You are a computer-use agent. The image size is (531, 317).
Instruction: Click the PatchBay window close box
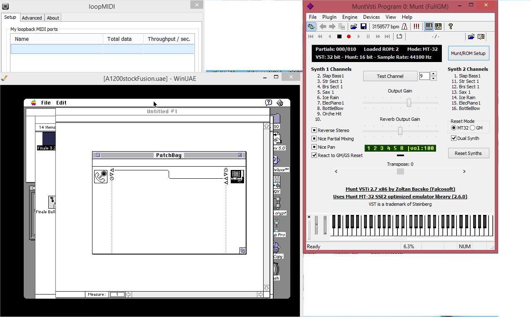tap(98, 155)
